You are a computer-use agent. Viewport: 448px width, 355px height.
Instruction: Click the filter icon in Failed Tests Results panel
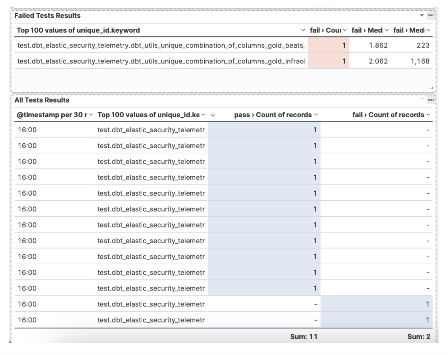coord(422,15)
